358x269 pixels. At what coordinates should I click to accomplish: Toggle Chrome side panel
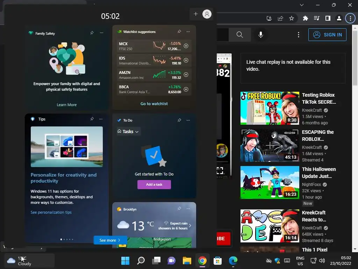(x=328, y=18)
